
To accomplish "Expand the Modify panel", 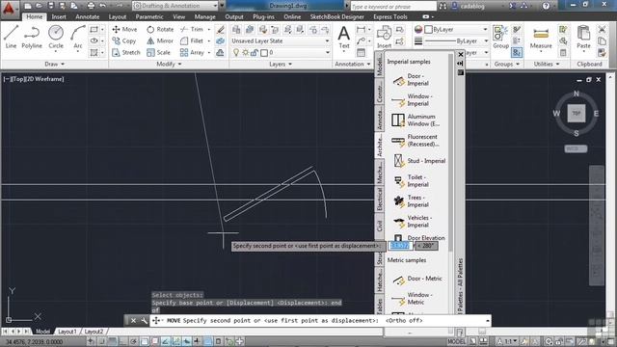I will [x=169, y=64].
